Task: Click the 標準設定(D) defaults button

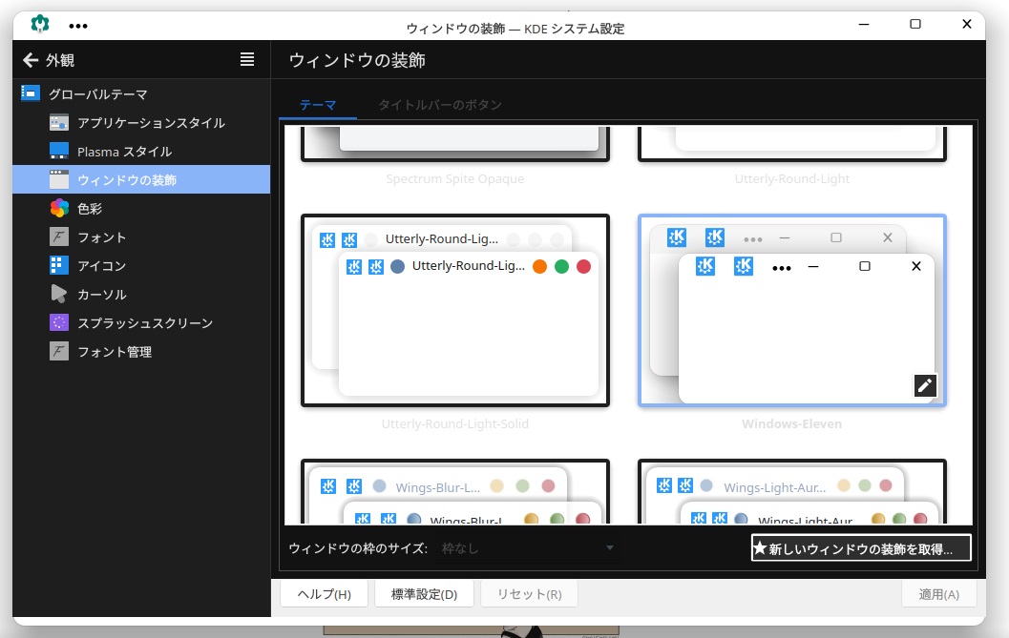Action: point(424,594)
